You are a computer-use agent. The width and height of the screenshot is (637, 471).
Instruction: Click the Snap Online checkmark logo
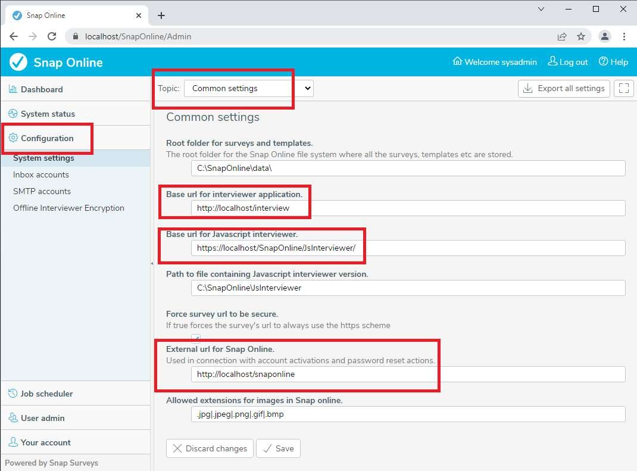tap(19, 62)
